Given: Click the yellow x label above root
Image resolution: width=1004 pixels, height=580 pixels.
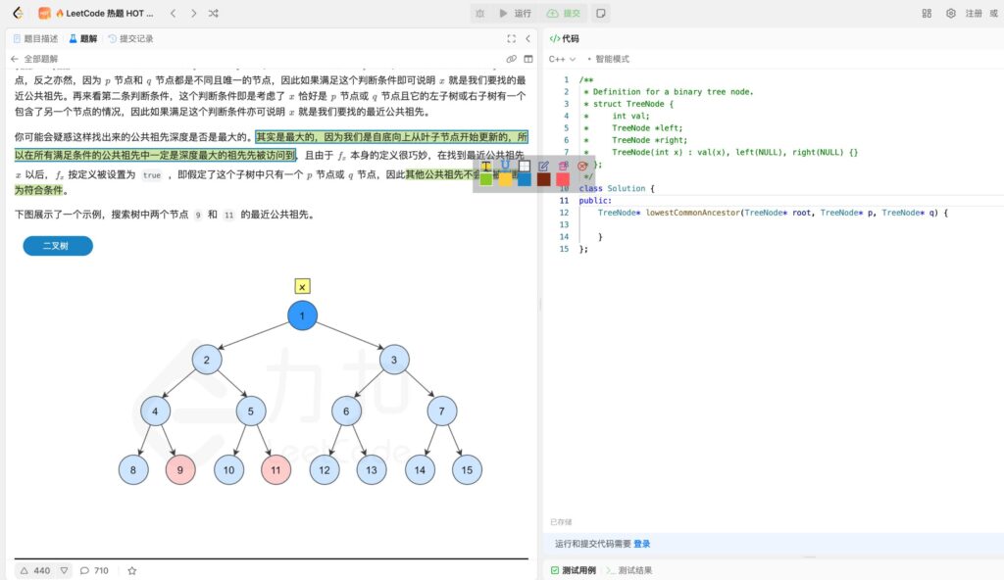Looking at the screenshot, I should 302,287.
